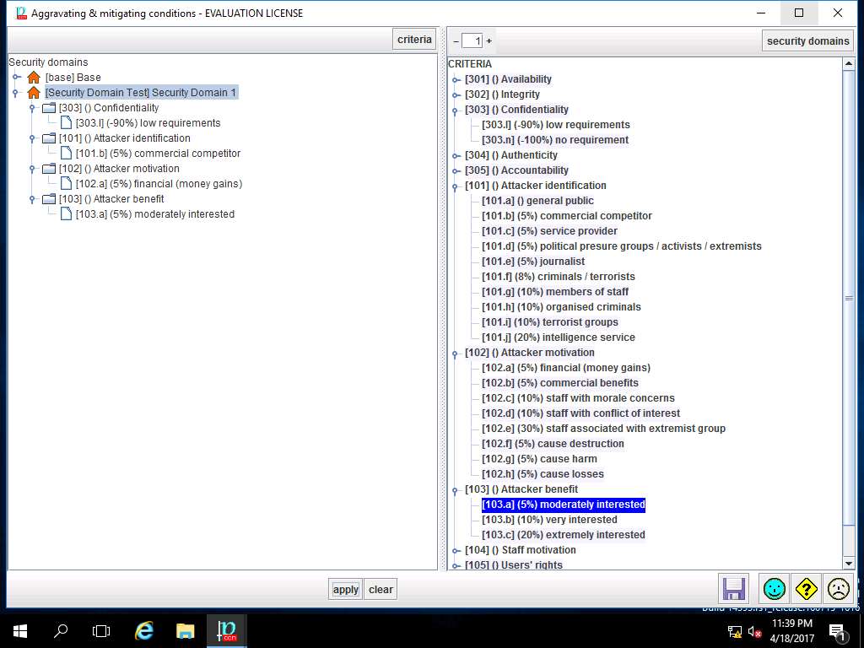
Task: Expand the [base] Base node
Action: coord(17,77)
